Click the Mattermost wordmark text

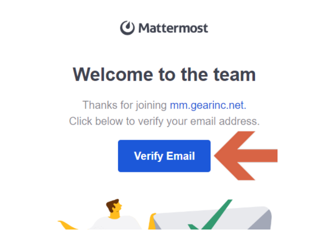173,28
